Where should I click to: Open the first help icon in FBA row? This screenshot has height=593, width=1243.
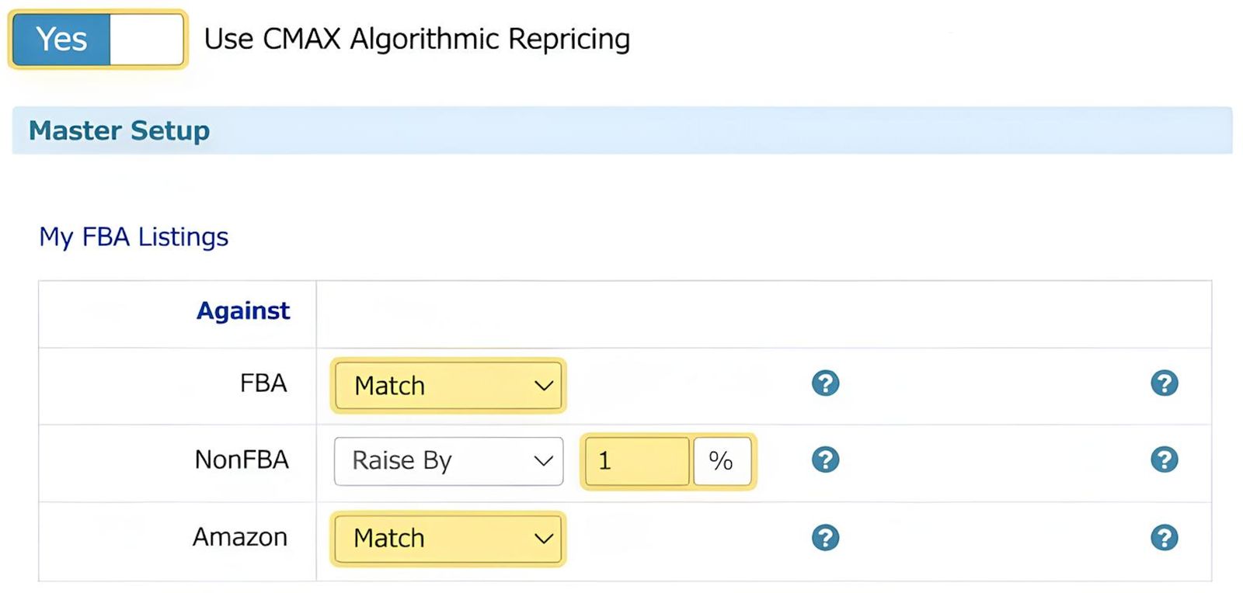point(825,383)
